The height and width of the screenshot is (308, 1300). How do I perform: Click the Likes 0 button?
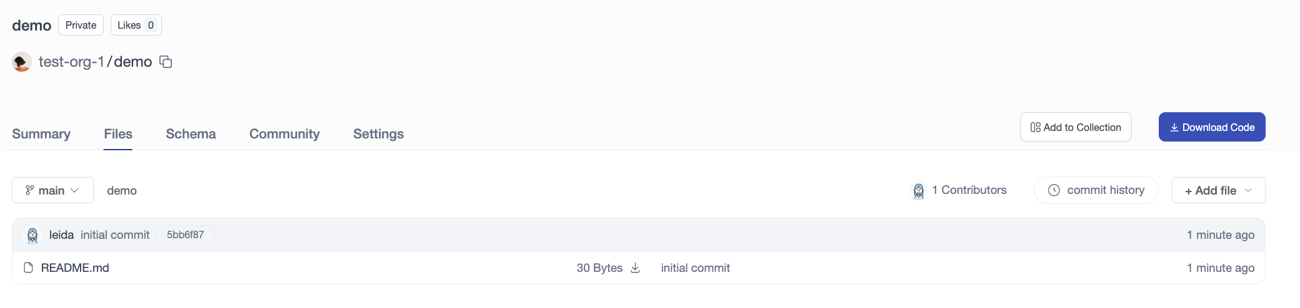tap(136, 25)
